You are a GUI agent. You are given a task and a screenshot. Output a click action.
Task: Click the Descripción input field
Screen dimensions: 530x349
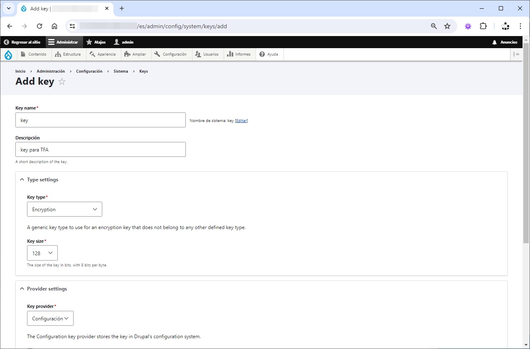(101, 149)
